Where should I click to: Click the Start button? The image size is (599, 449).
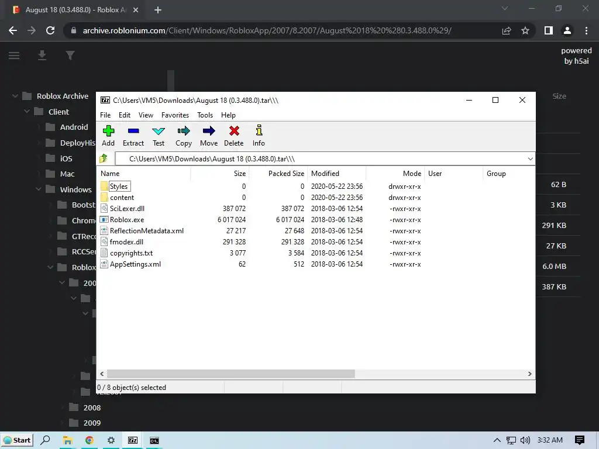pyautogui.click(x=17, y=440)
